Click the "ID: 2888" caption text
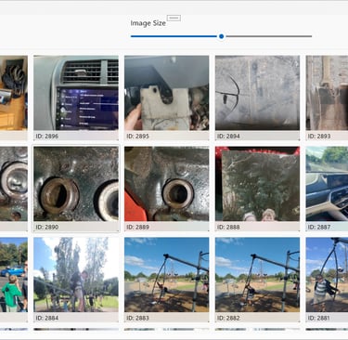This screenshot has height=340, width=348. [x=228, y=227]
